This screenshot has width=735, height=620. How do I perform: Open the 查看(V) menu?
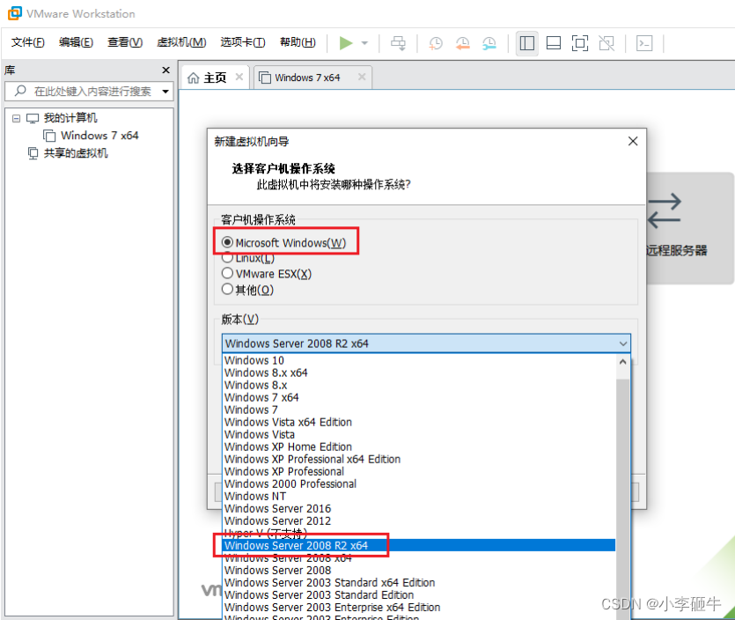click(x=125, y=42)
